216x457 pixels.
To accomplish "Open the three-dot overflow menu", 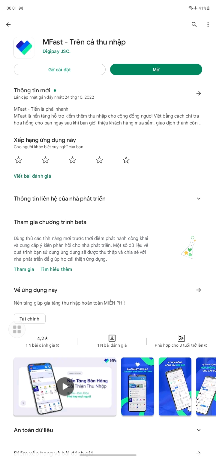I will coord(208,25).
